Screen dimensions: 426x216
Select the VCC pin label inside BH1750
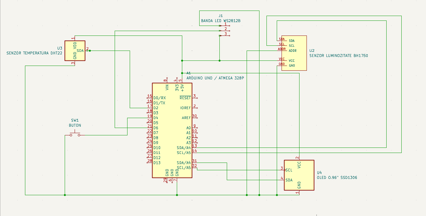(291, 60)
